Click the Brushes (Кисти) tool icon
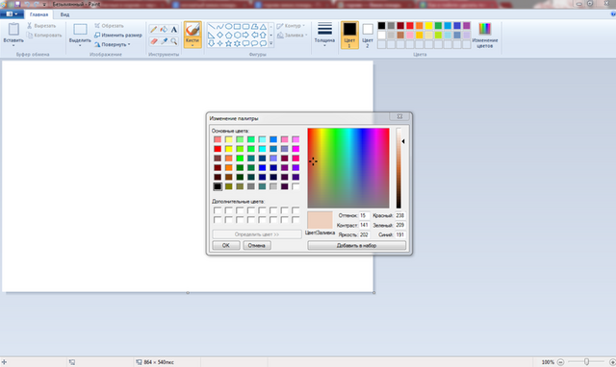This screenshot has height=367, width=616. click(x=192, y=30)
